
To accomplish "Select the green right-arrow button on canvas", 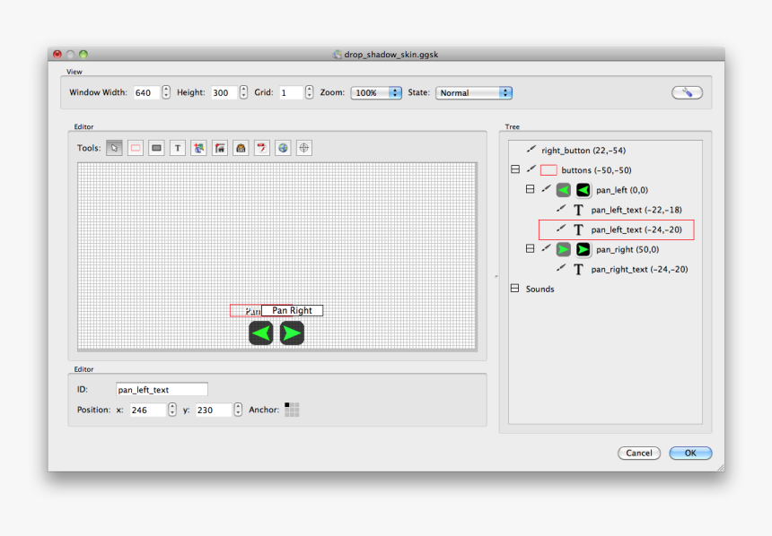I will (292, 333).
